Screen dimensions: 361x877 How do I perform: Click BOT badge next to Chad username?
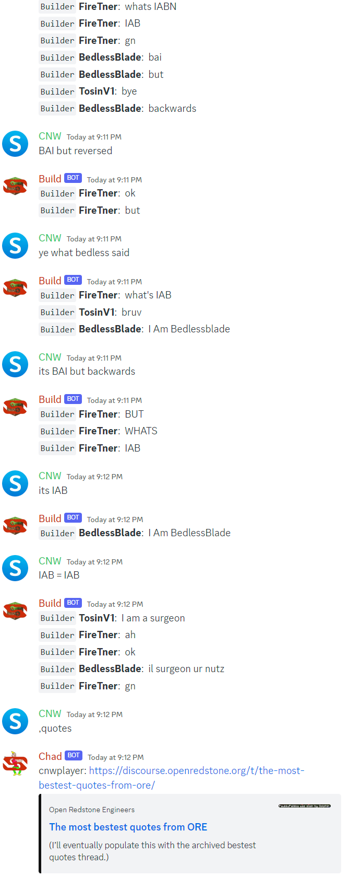[74, 755]
